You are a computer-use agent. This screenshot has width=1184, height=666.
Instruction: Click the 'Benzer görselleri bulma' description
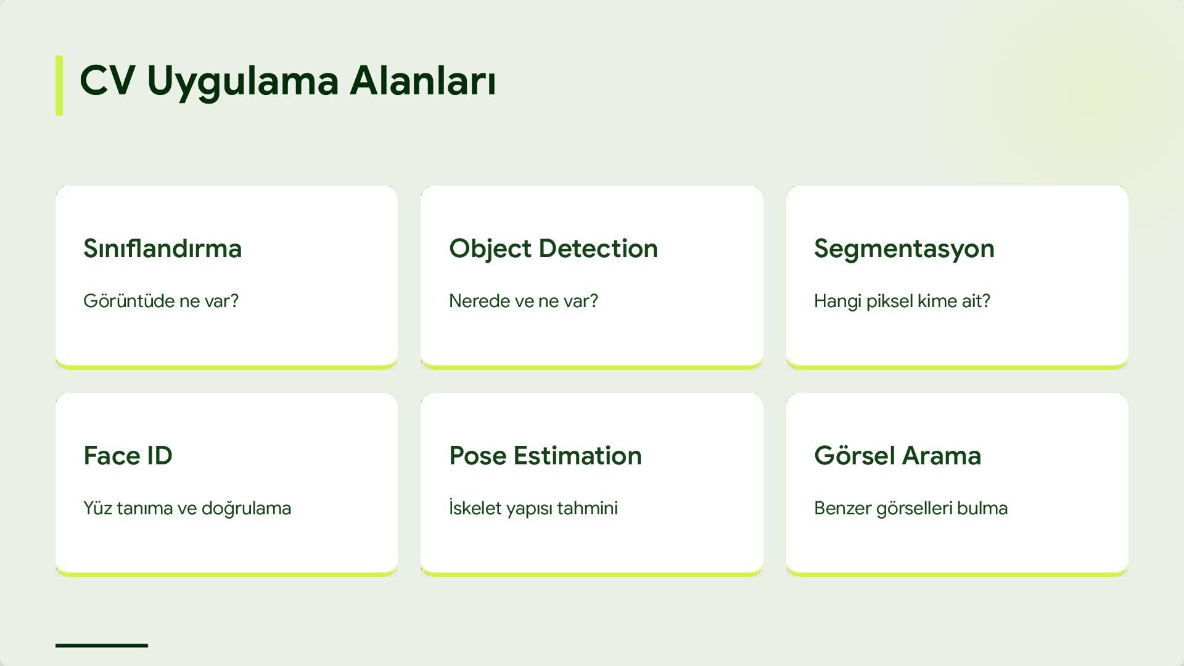pos(910,508)
